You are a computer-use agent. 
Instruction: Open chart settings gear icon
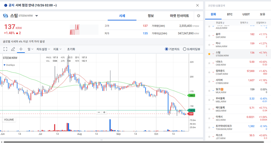click(199, 16)
